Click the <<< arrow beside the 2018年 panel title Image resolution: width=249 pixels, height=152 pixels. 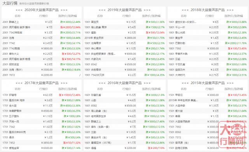[185, 10]
